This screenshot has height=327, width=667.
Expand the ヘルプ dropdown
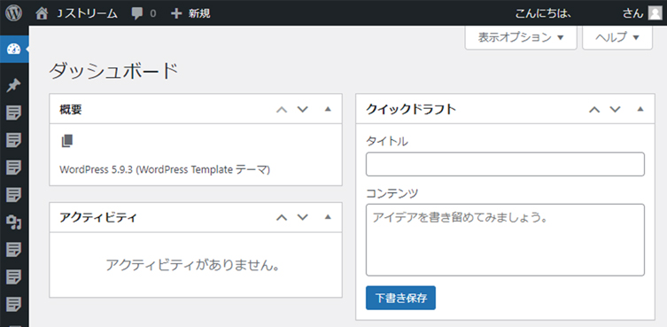617,37
